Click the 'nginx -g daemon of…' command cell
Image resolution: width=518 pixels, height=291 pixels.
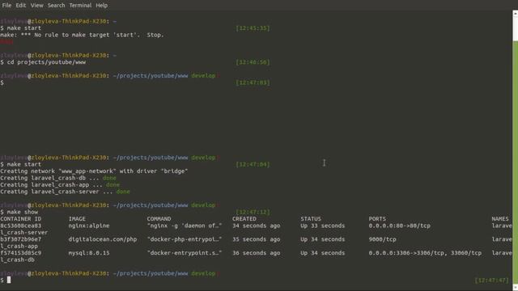click(185, 226)
